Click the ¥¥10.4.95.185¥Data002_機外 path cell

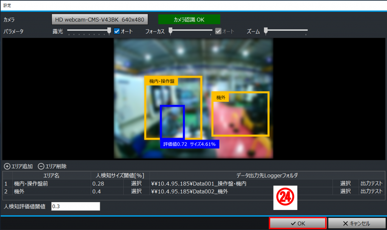pos(241,191)
